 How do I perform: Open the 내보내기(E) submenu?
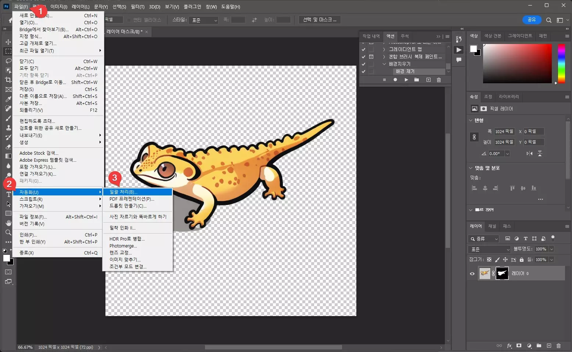(58, 135)
